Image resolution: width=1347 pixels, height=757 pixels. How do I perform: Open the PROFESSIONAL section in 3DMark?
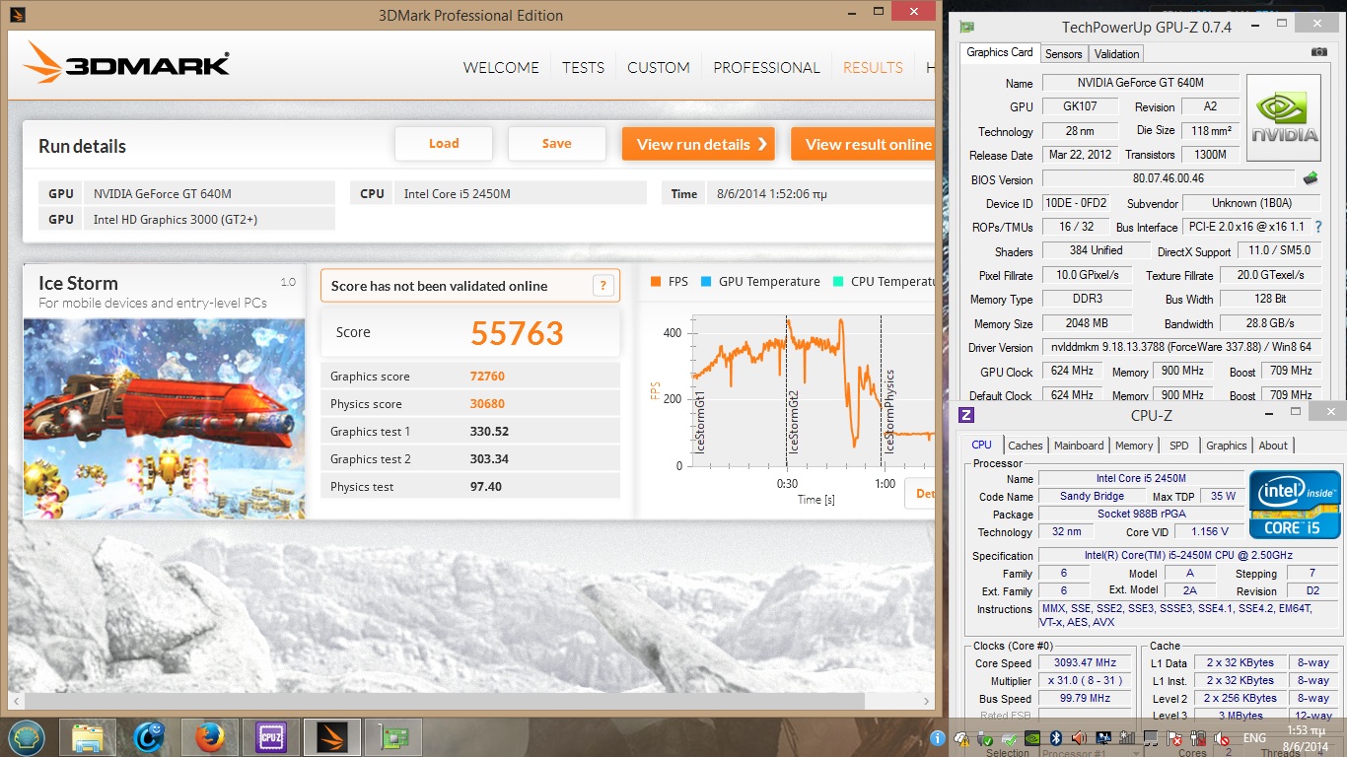(x=766, y=67)
